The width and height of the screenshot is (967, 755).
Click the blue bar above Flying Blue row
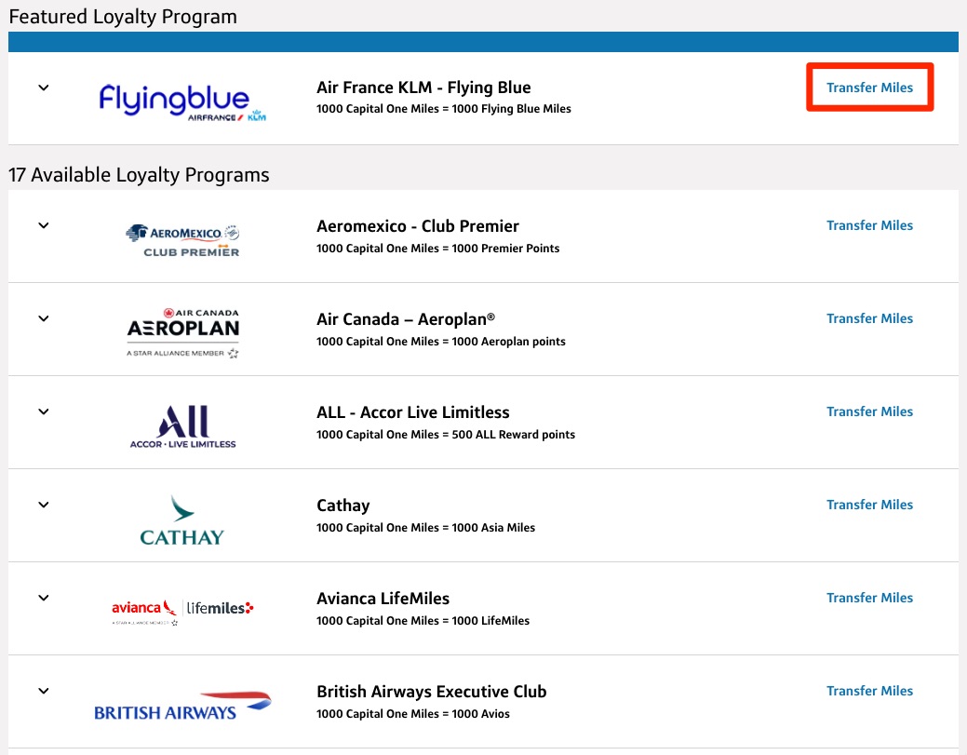[483, 42]
